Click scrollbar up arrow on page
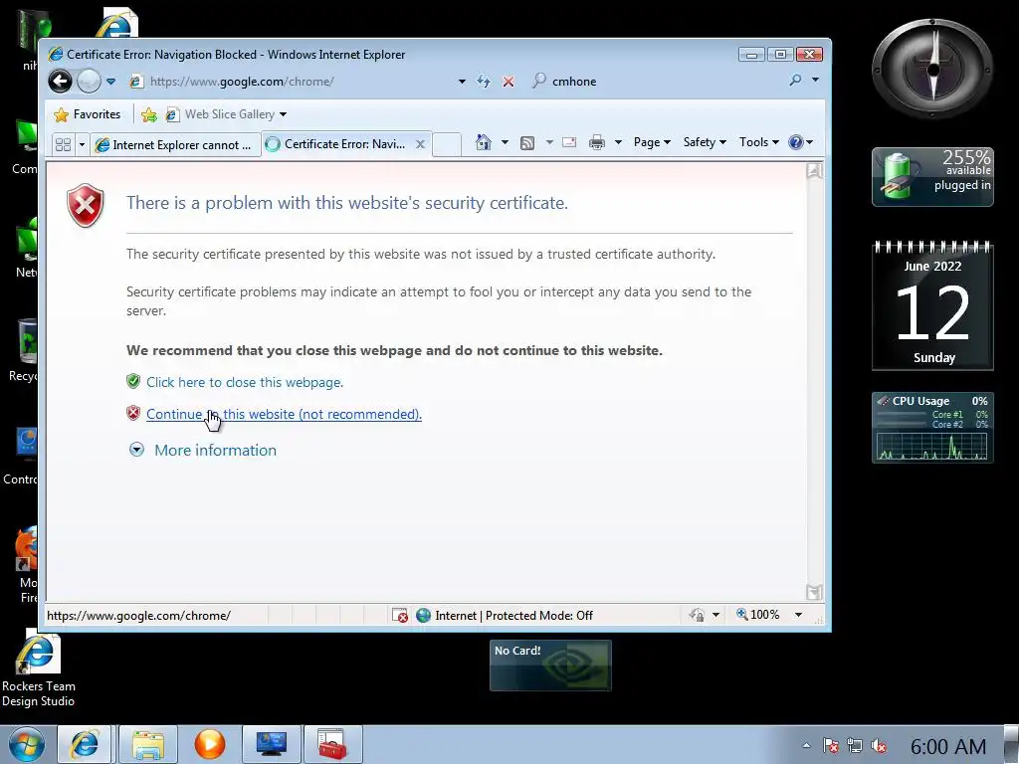The image size is (1019, 764). coord(814,171)
